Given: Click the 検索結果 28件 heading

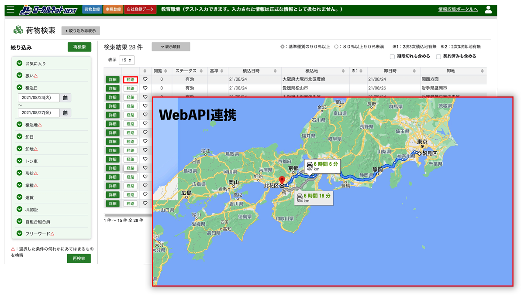Looking at the screenshot, I should pos(124,47).
